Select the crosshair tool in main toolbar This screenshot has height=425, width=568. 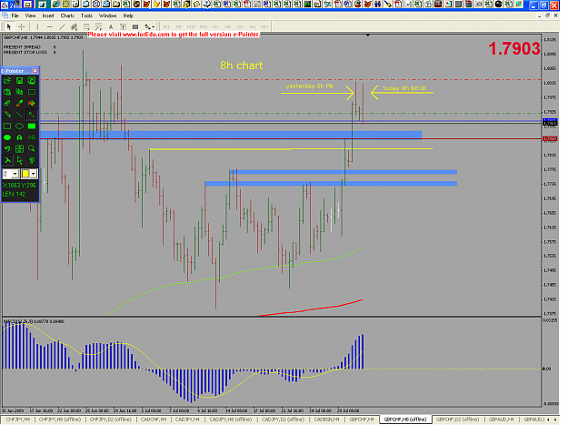point(22,26)
